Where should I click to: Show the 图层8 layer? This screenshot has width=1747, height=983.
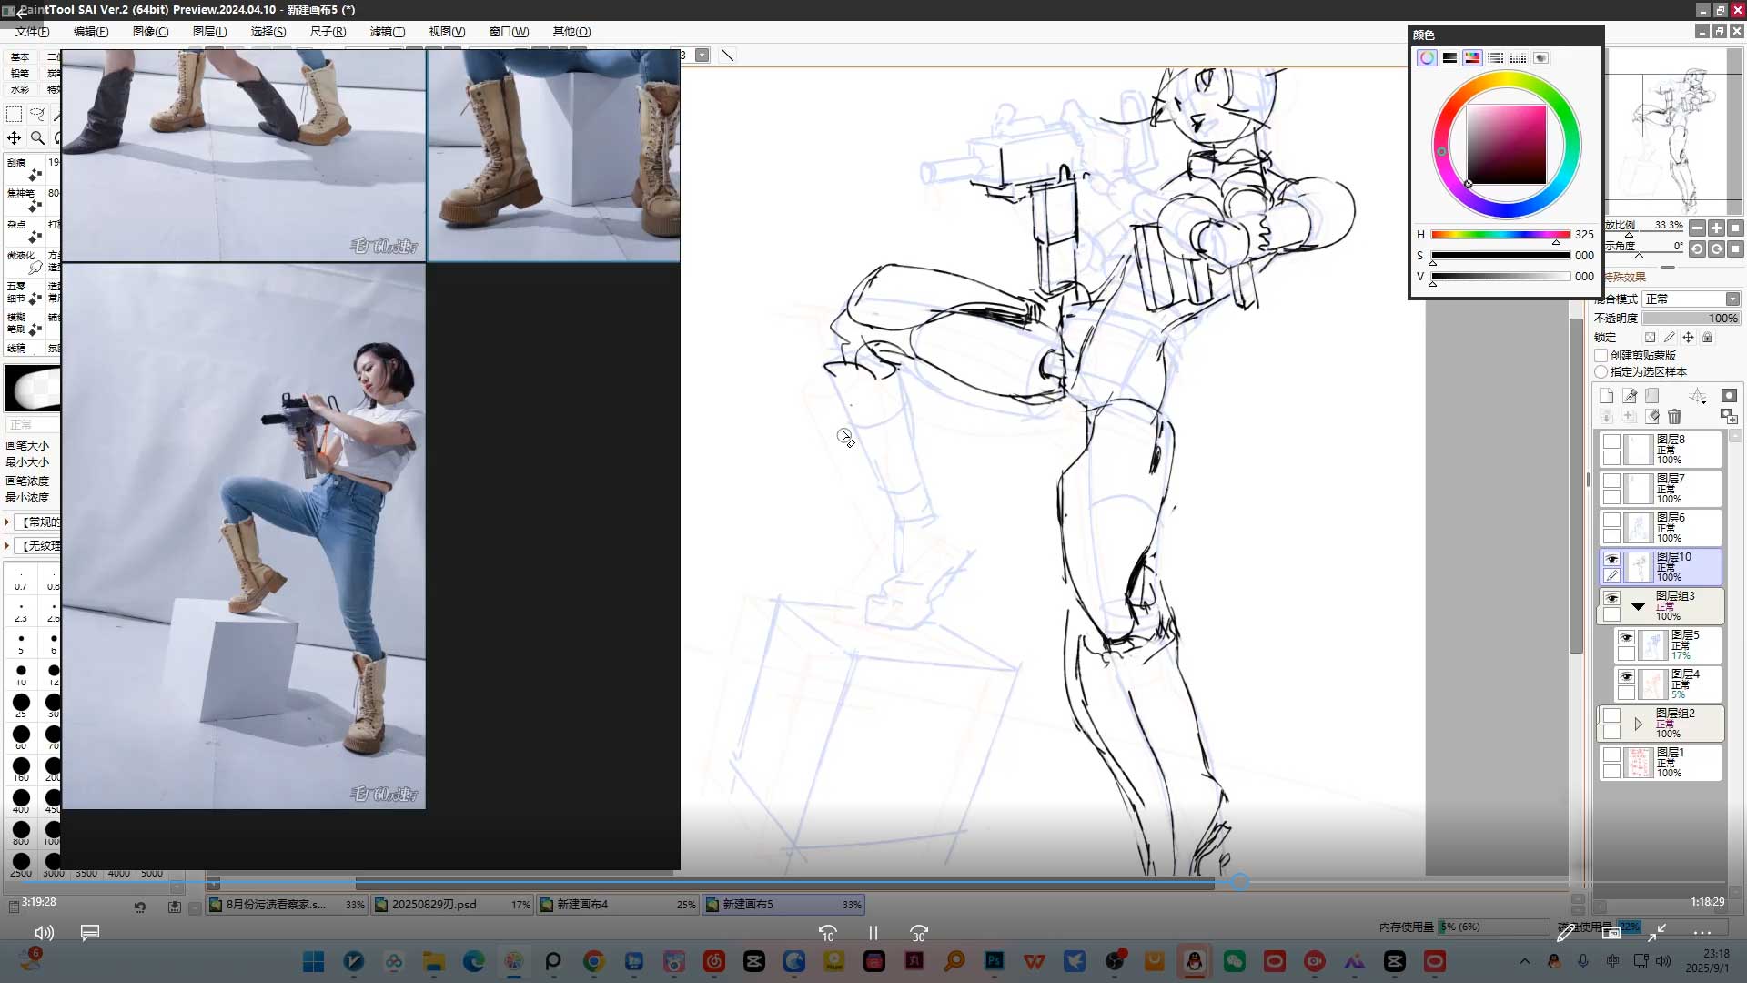[1611, 441]
